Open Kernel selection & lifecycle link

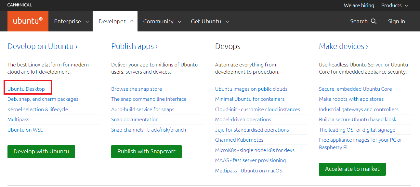tap(38, 109)
